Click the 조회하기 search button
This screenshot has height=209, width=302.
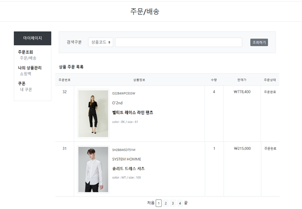tap(259, 43)
